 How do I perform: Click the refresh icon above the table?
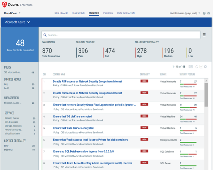click(x=196, y=67)
